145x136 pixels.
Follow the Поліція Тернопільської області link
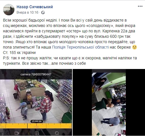point(80,47)
